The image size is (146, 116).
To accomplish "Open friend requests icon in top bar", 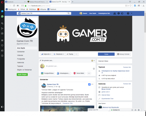I will [x=115, y=13].
